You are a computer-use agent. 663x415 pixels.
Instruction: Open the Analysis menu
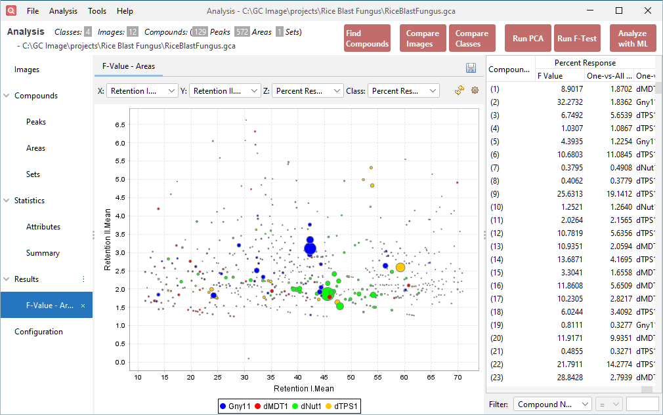(x=63, y=11)
